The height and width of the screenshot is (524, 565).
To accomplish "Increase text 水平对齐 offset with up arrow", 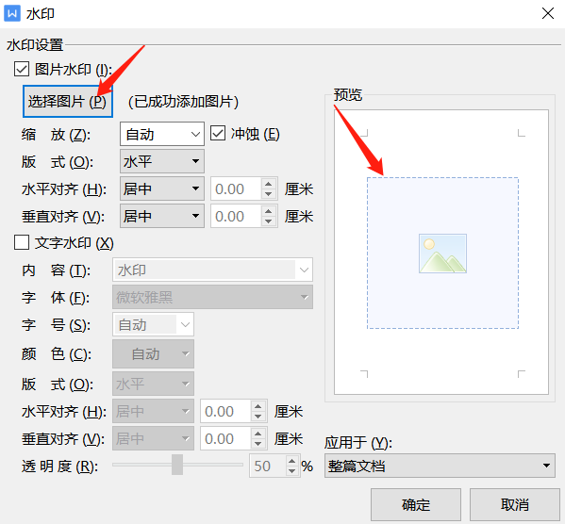I will click(258, 406).
